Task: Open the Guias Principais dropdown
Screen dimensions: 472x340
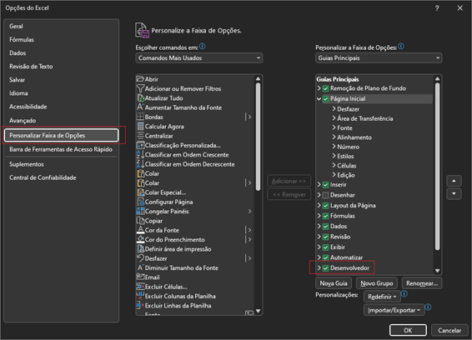Action: [x=379, y=57]
